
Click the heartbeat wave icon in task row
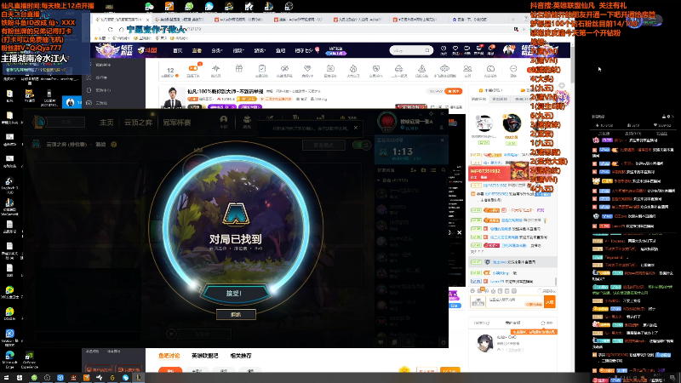click(216, 71)
